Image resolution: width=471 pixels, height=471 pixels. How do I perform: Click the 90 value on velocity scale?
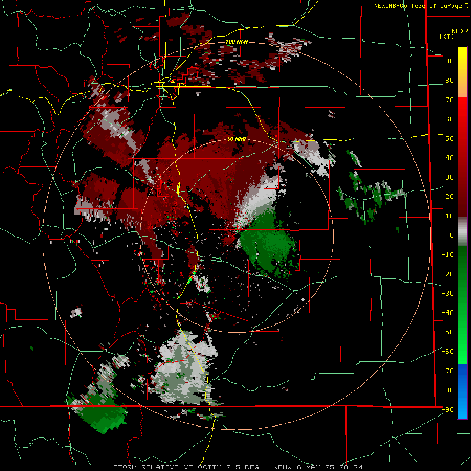tap(450, 61)
